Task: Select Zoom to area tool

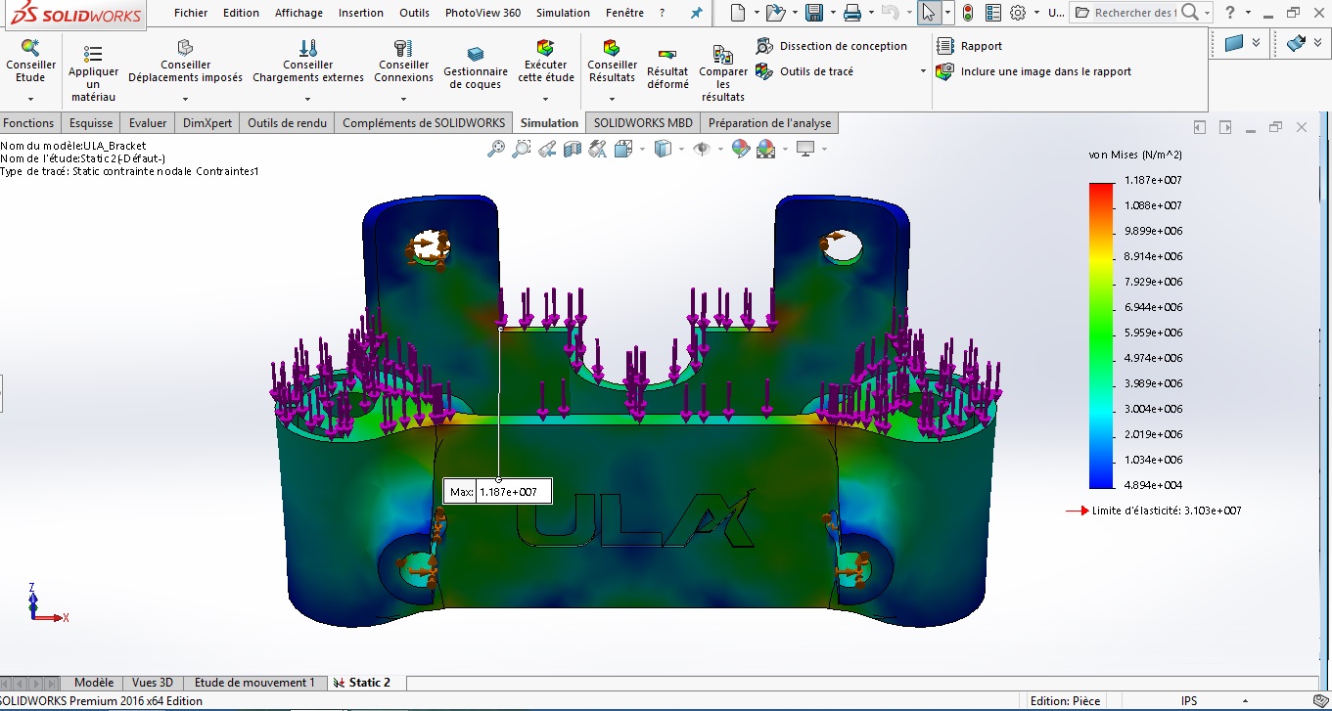Action: coord(522,149)
